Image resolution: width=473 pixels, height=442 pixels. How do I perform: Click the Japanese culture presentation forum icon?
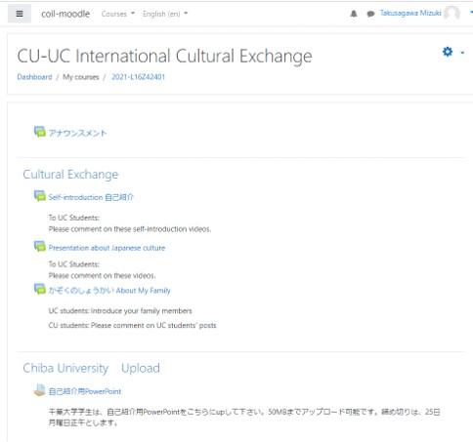click(x=40, y=246)
